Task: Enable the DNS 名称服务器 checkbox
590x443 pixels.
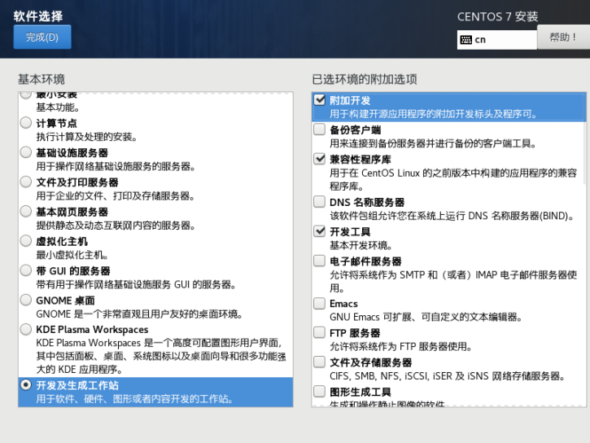Action: tap(320, 201)
